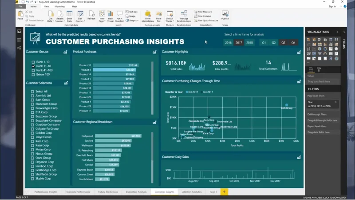Go to Future Predictions page tab
The height and width of the screenshot is (200, 355).
(108, 192)
